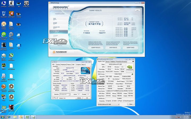Open the MSI Afterburner desktop icon
The image size is (191, 119).
pyautogui.click(x=11, y=57)
